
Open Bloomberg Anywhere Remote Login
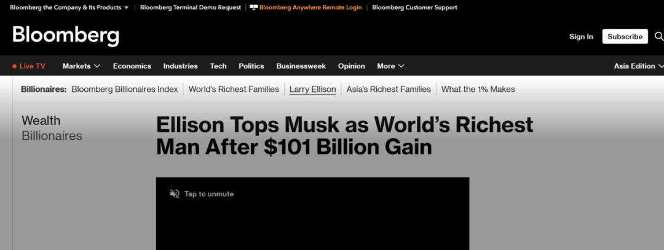pyautogui.click(x=310, y=7)
